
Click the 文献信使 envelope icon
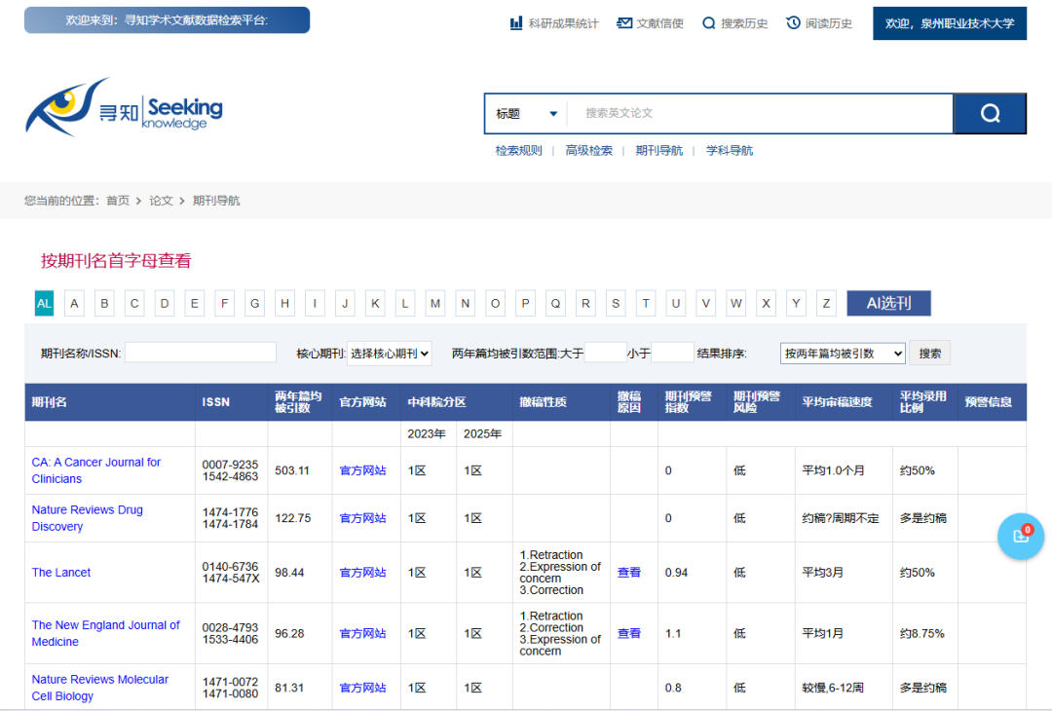pos(624,23)
